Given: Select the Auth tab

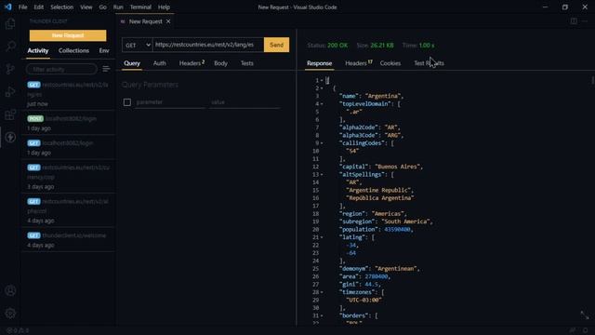Looking at the screenshot, I should point(159,63).
